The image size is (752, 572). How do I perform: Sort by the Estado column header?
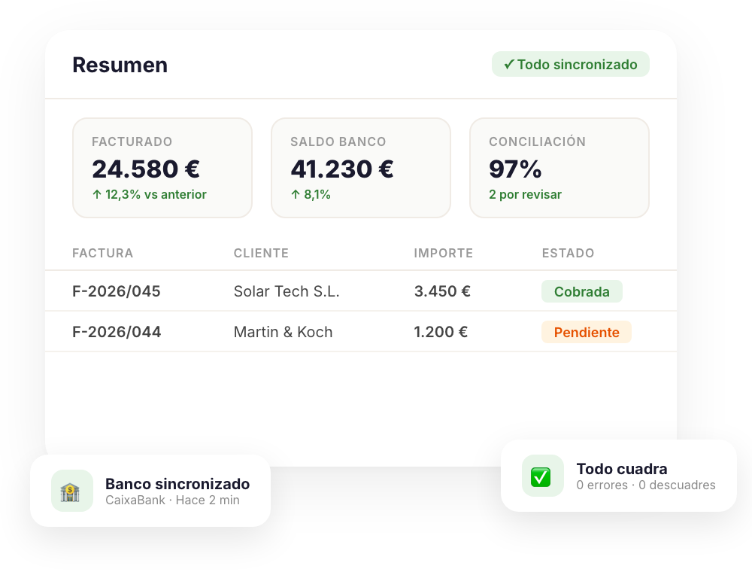(568, 253)
